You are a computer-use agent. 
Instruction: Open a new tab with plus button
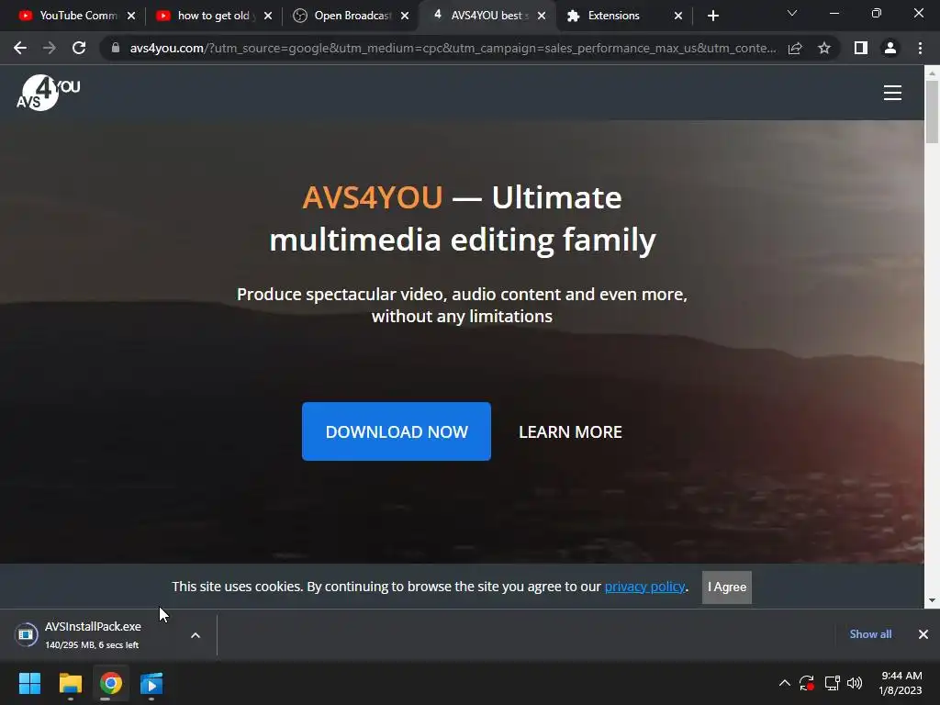[712, 16]
